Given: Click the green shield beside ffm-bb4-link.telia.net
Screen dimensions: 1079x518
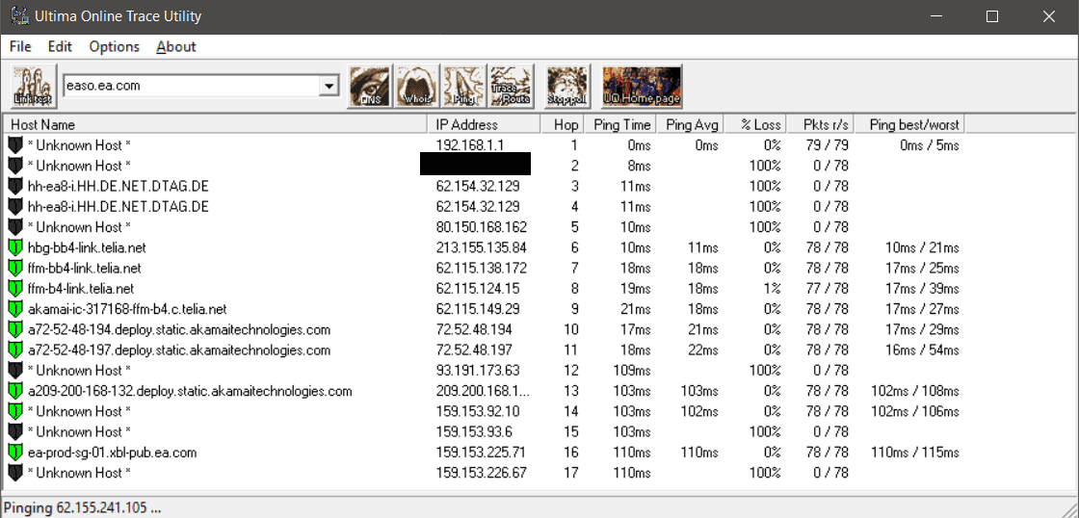Looking at the screenshot, I should coord(15,269).
